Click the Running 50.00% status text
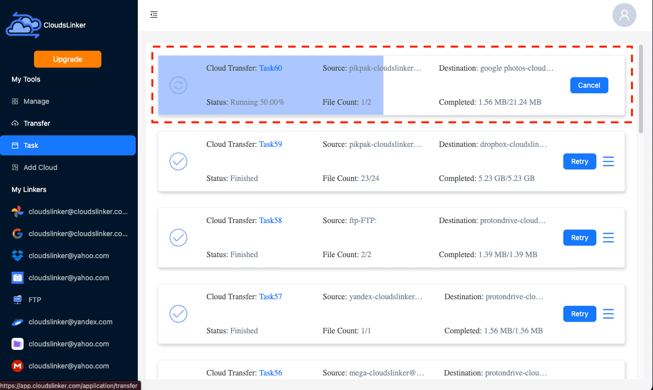 click(x=257, y=102)
